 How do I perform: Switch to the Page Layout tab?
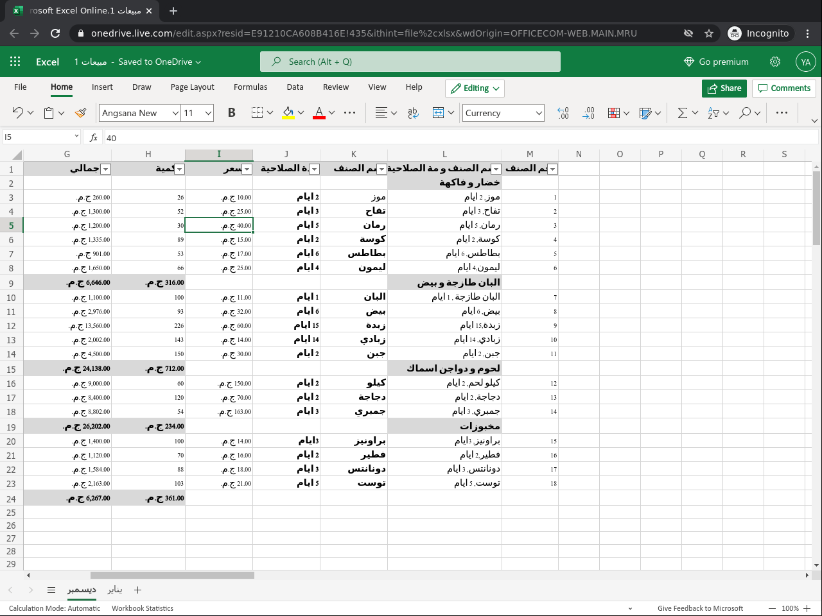pyautogui.click(x=193, y=87)
